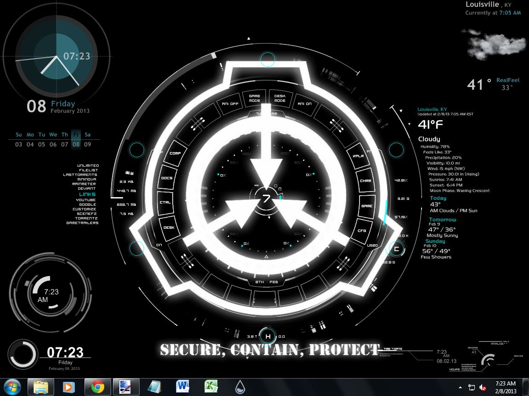Open XPLR shortcut on the HUD ring
The height and width of the screenshot is (396, 529).
[358, 156]
